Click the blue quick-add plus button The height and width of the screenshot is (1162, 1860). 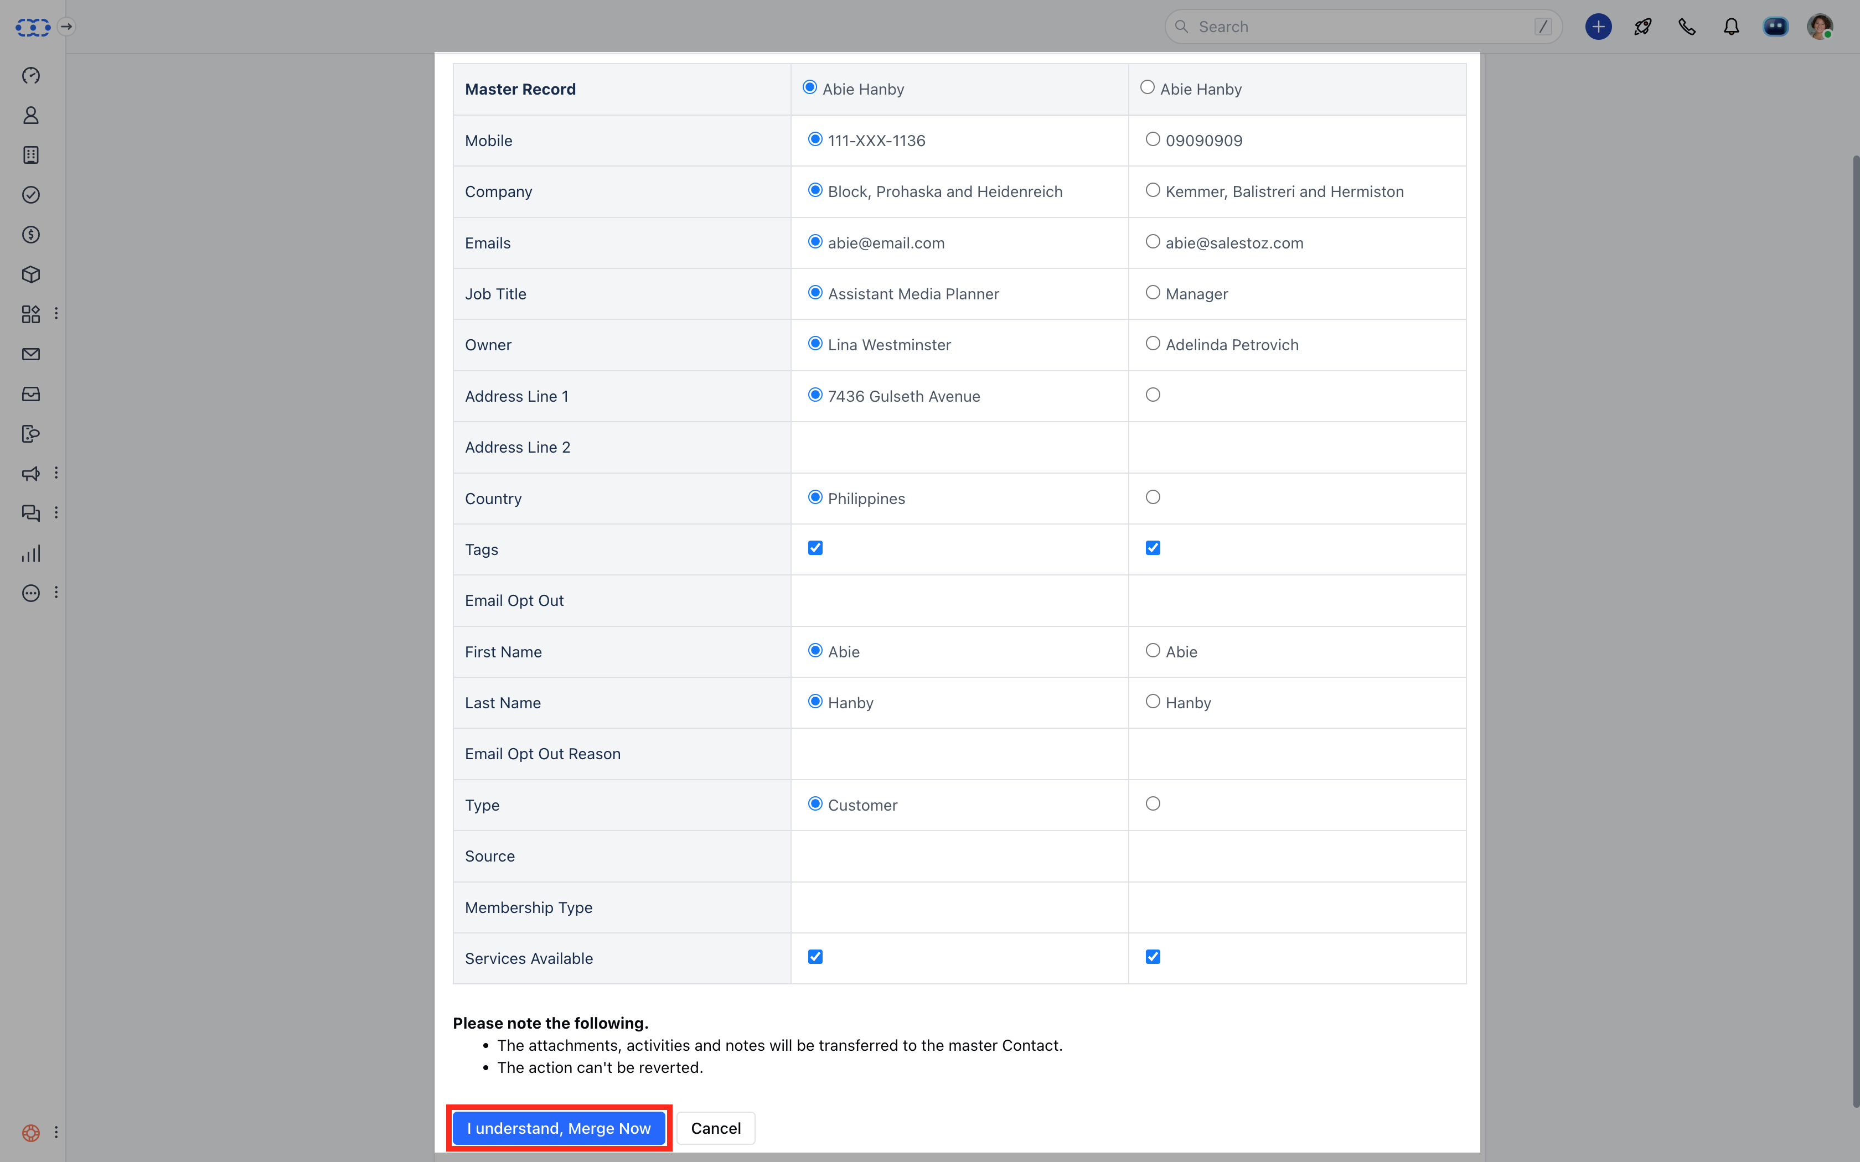[1598, 27]
